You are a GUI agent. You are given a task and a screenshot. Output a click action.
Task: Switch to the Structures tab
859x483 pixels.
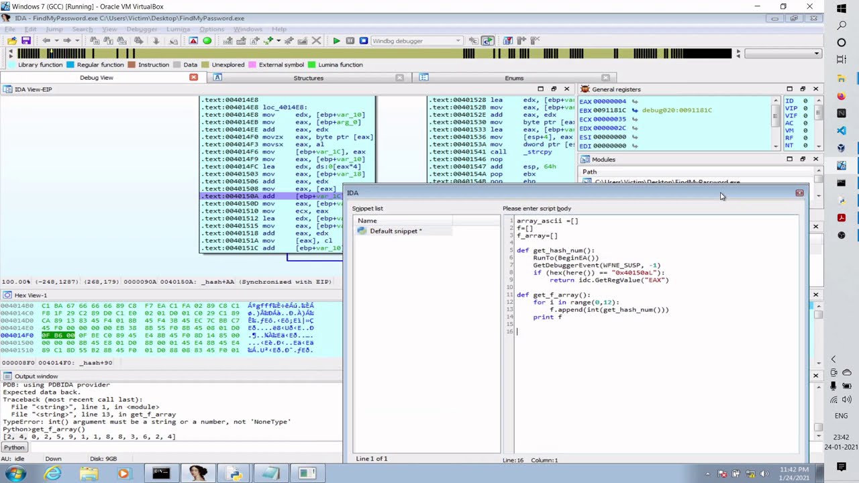[309, 78]
